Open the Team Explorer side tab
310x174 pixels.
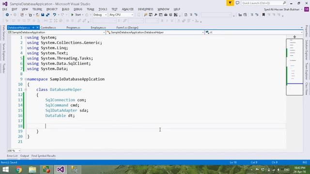[307, 71]
